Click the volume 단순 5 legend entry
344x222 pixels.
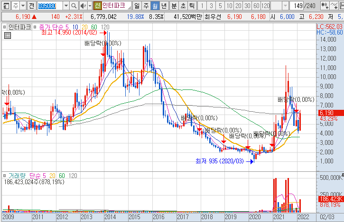37,176
